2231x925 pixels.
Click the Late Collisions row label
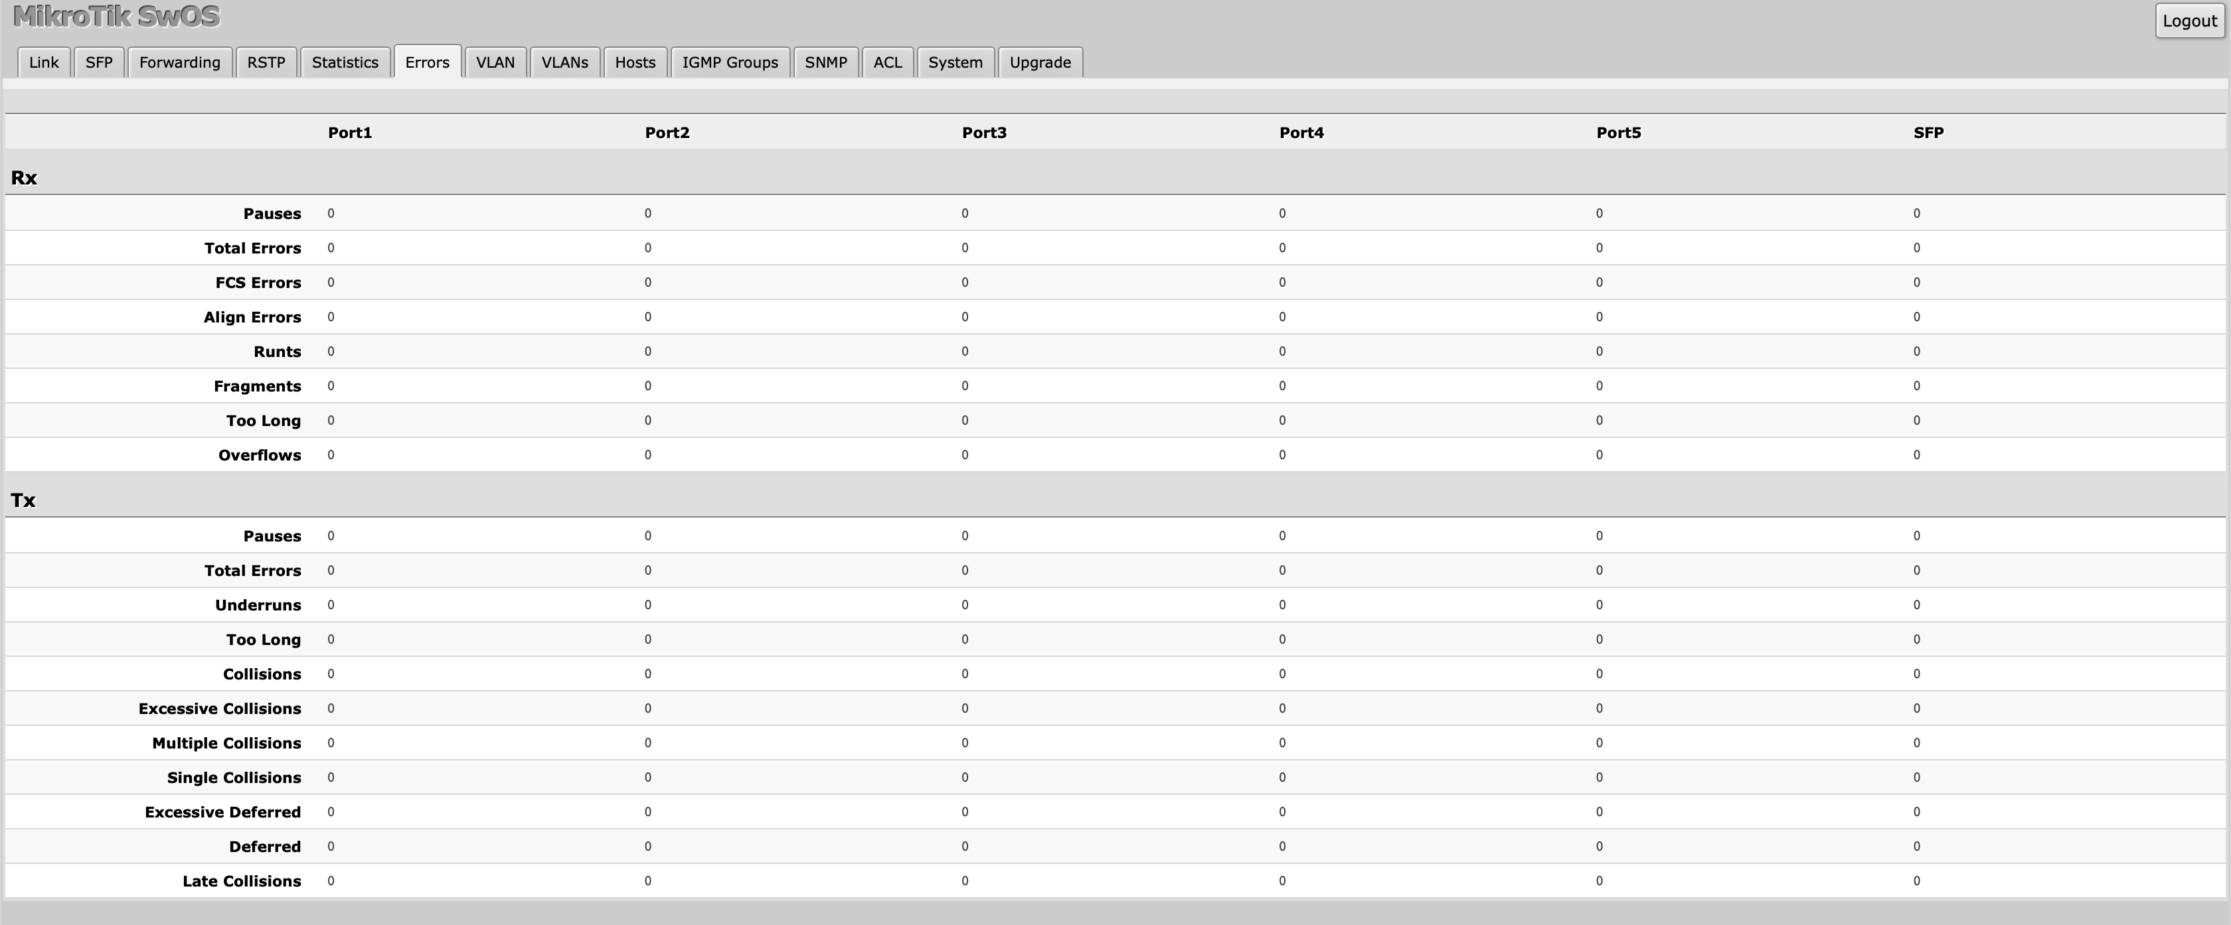click(242, 882)
